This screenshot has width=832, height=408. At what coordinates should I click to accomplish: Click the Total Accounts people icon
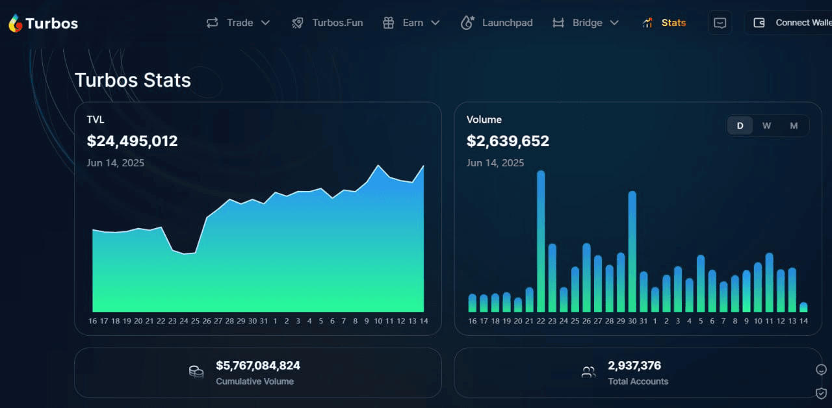pyautogui.click(x=588, y=372)
